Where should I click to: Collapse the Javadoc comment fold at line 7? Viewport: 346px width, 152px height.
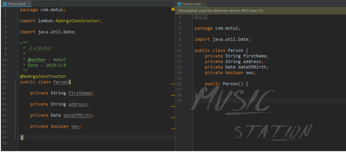pos(18,43)
